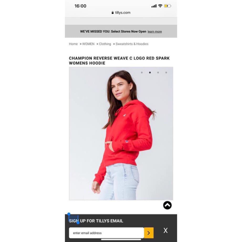This screenshot has width=242, height=242.
Task: Select the second image carousel dot
Action: pyautogui.click(x=150, y=73)
